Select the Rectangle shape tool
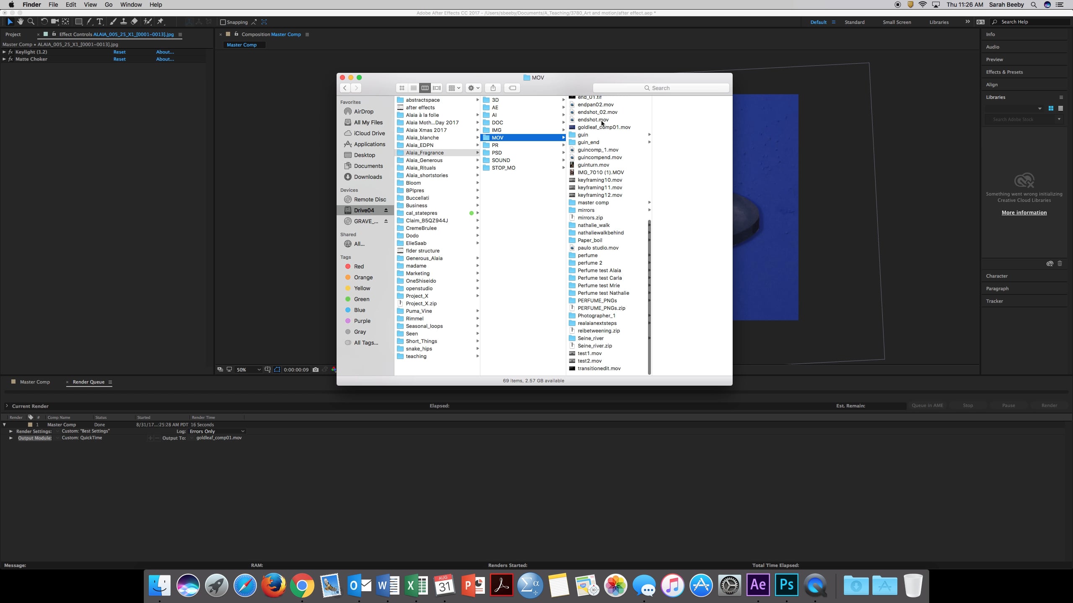Screen dimensions: 1073x603 [x=78, y=22]
